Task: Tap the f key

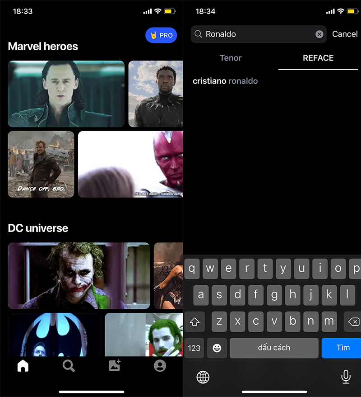Action: coord(256,295)
